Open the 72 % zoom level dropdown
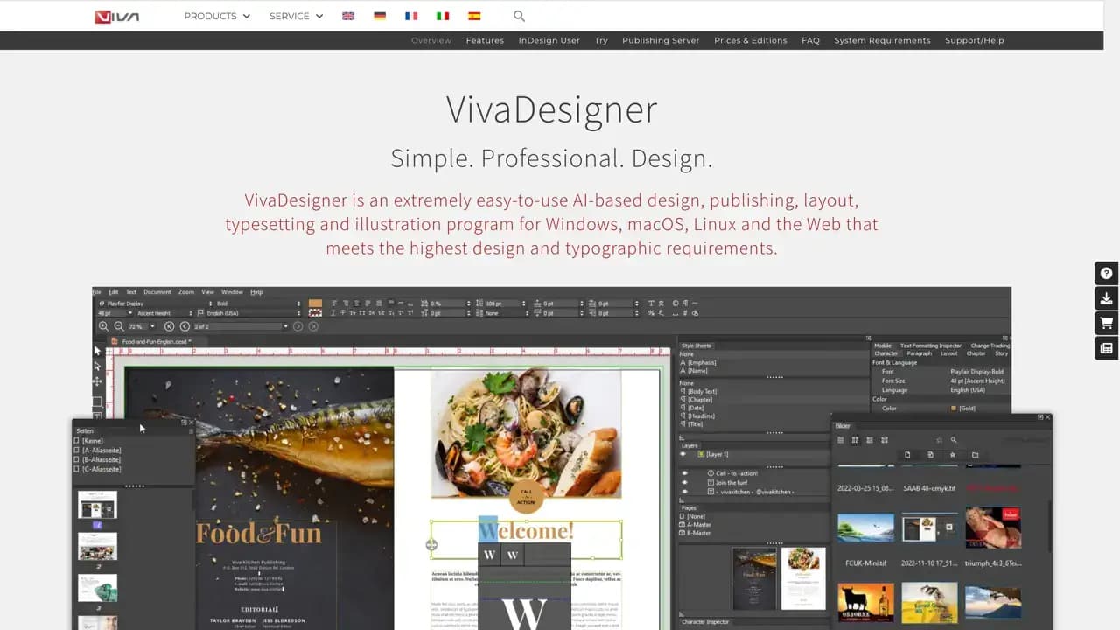The image size is (1120, 630). pos(143,326)
